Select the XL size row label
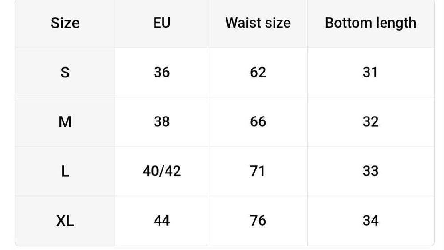The height and width of the screenshot is (250, 444). click(x=65, y=221)
